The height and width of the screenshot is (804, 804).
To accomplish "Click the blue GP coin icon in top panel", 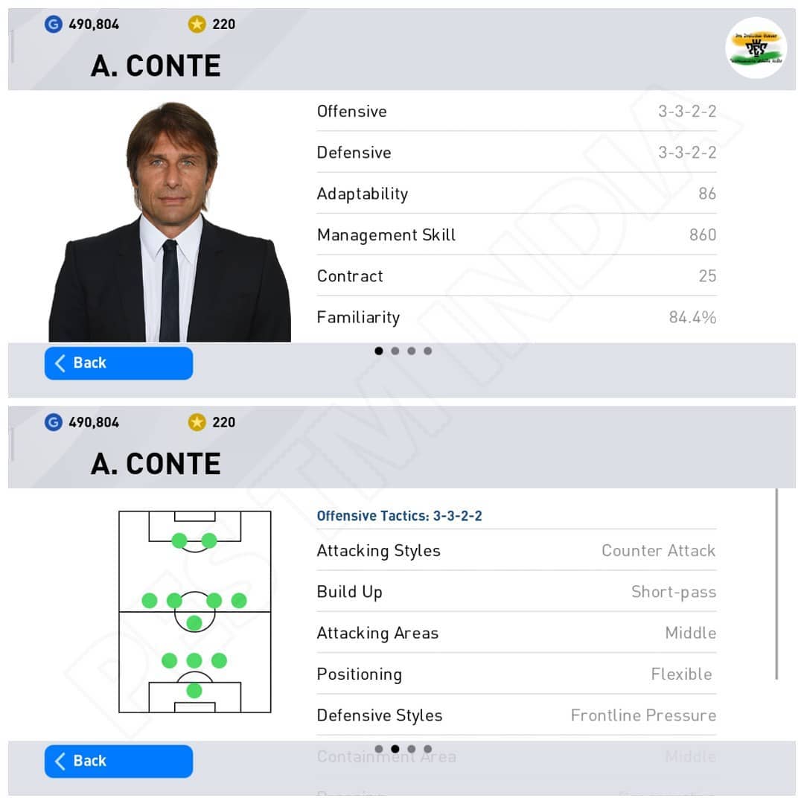I will click(x=54, y=24).
